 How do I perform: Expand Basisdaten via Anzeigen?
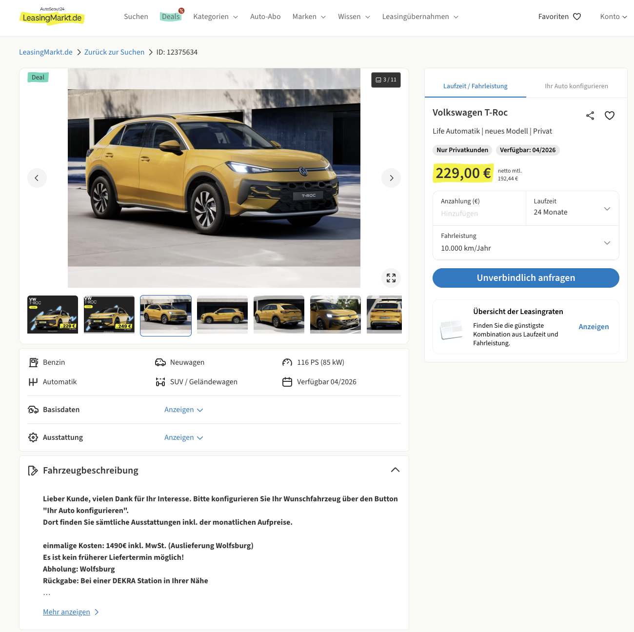183,410
